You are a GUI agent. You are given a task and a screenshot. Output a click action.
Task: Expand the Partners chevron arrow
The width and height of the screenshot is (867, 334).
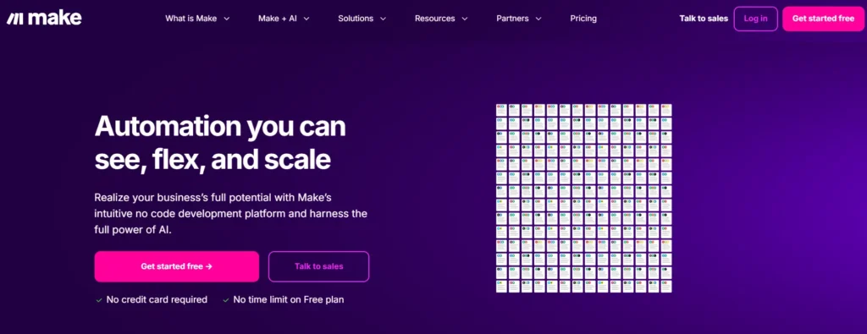click(538, 19)
